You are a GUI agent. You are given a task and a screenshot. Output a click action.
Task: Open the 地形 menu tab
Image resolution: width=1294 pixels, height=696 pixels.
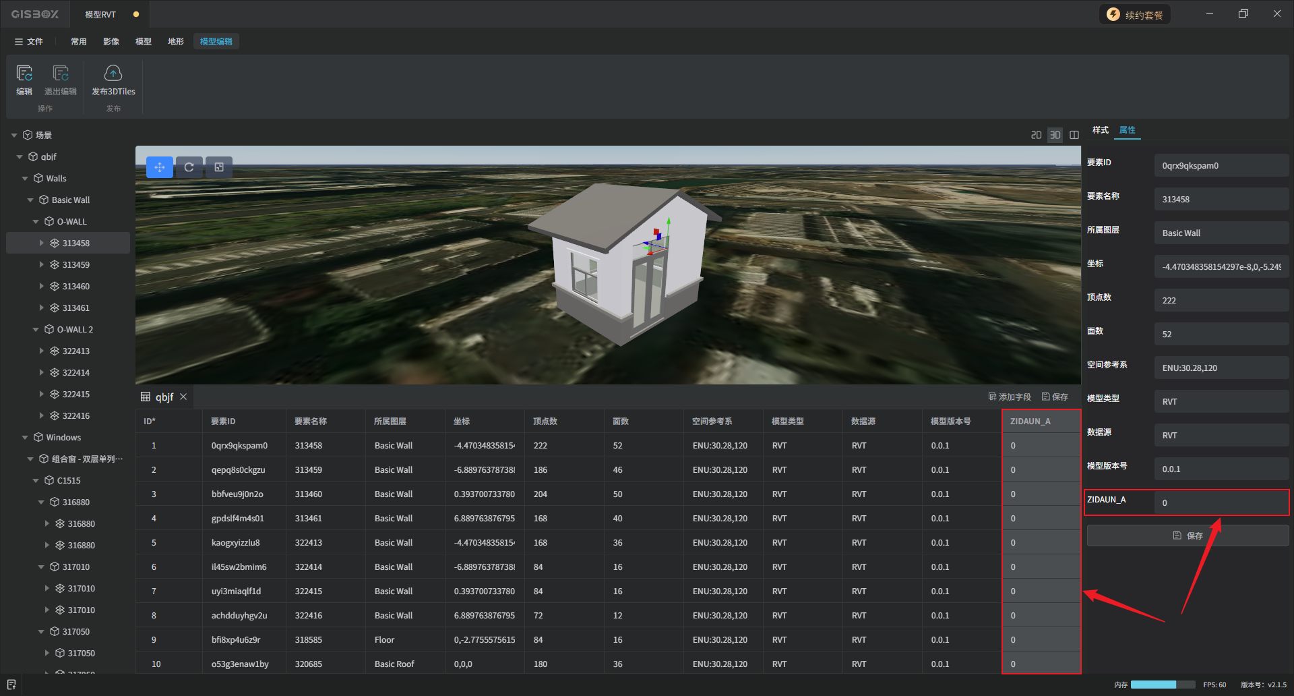click(x=175, y=42)
